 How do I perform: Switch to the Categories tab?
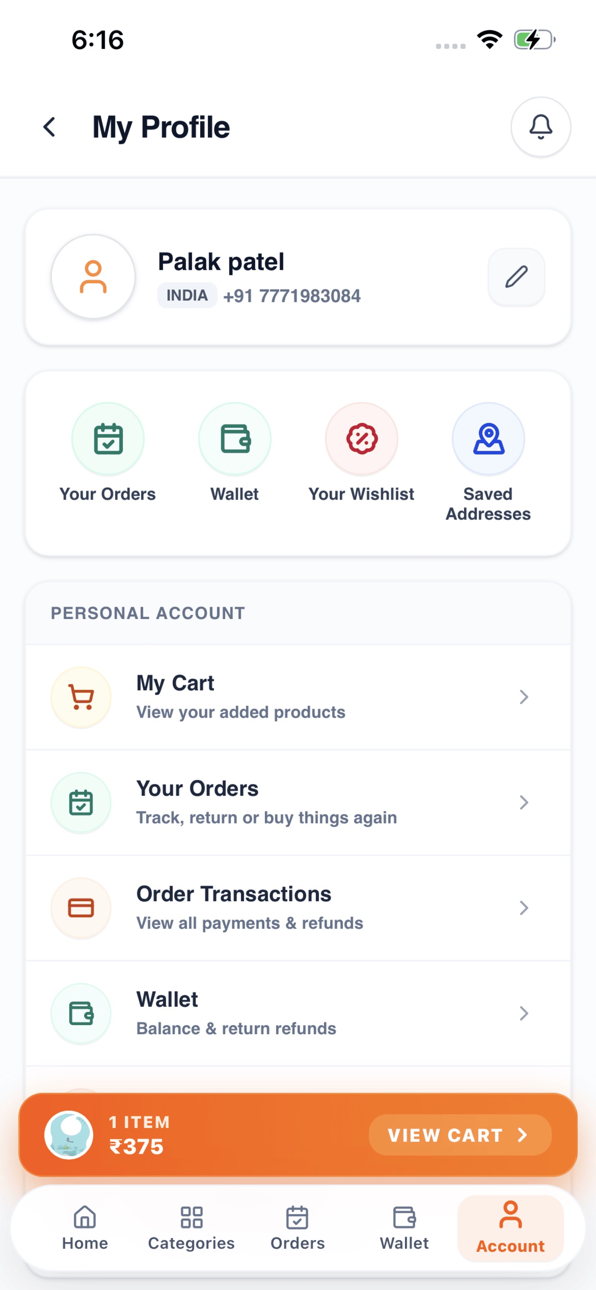click(x=191, y=1228)
